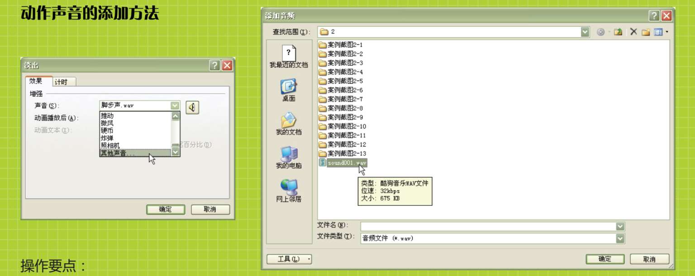Open folder 案例截图2-9
This screenshot has width=695, height=276.
coord(341,117)
